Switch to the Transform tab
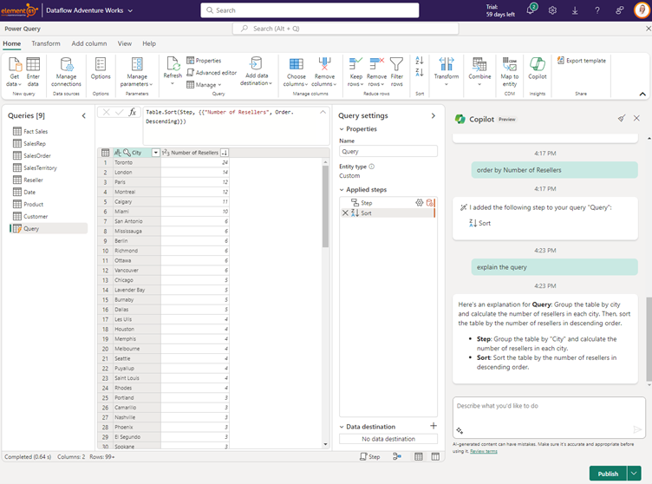This screenshot has width=652, height=484. [46, 43]
